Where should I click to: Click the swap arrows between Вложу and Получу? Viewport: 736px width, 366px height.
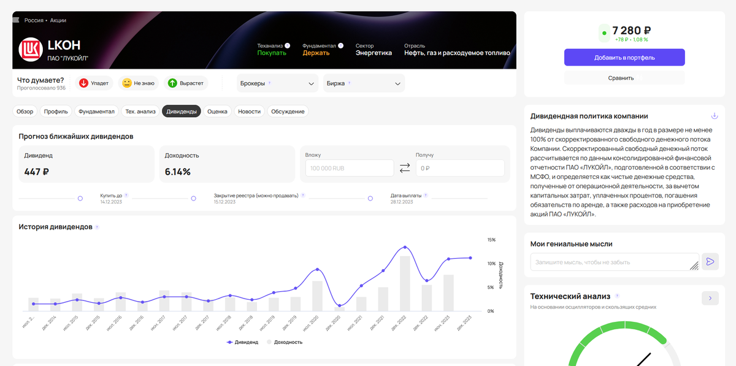point(405,167)
